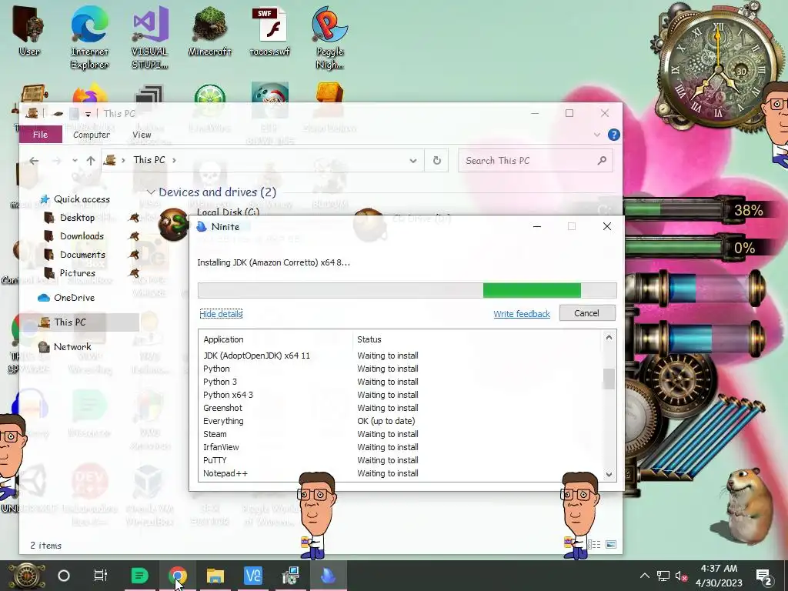
Task: Open the View ribbon tab
Action: click(142, 135)
